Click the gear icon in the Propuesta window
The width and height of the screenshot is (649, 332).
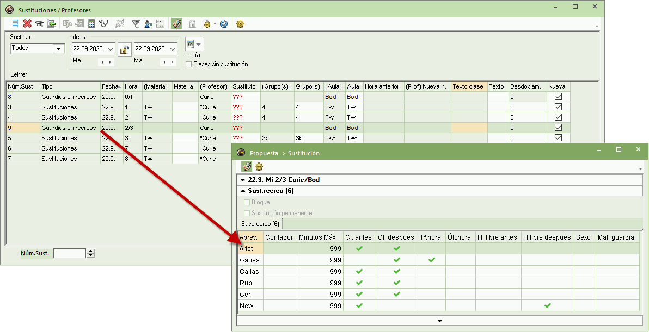click(259, 166)
